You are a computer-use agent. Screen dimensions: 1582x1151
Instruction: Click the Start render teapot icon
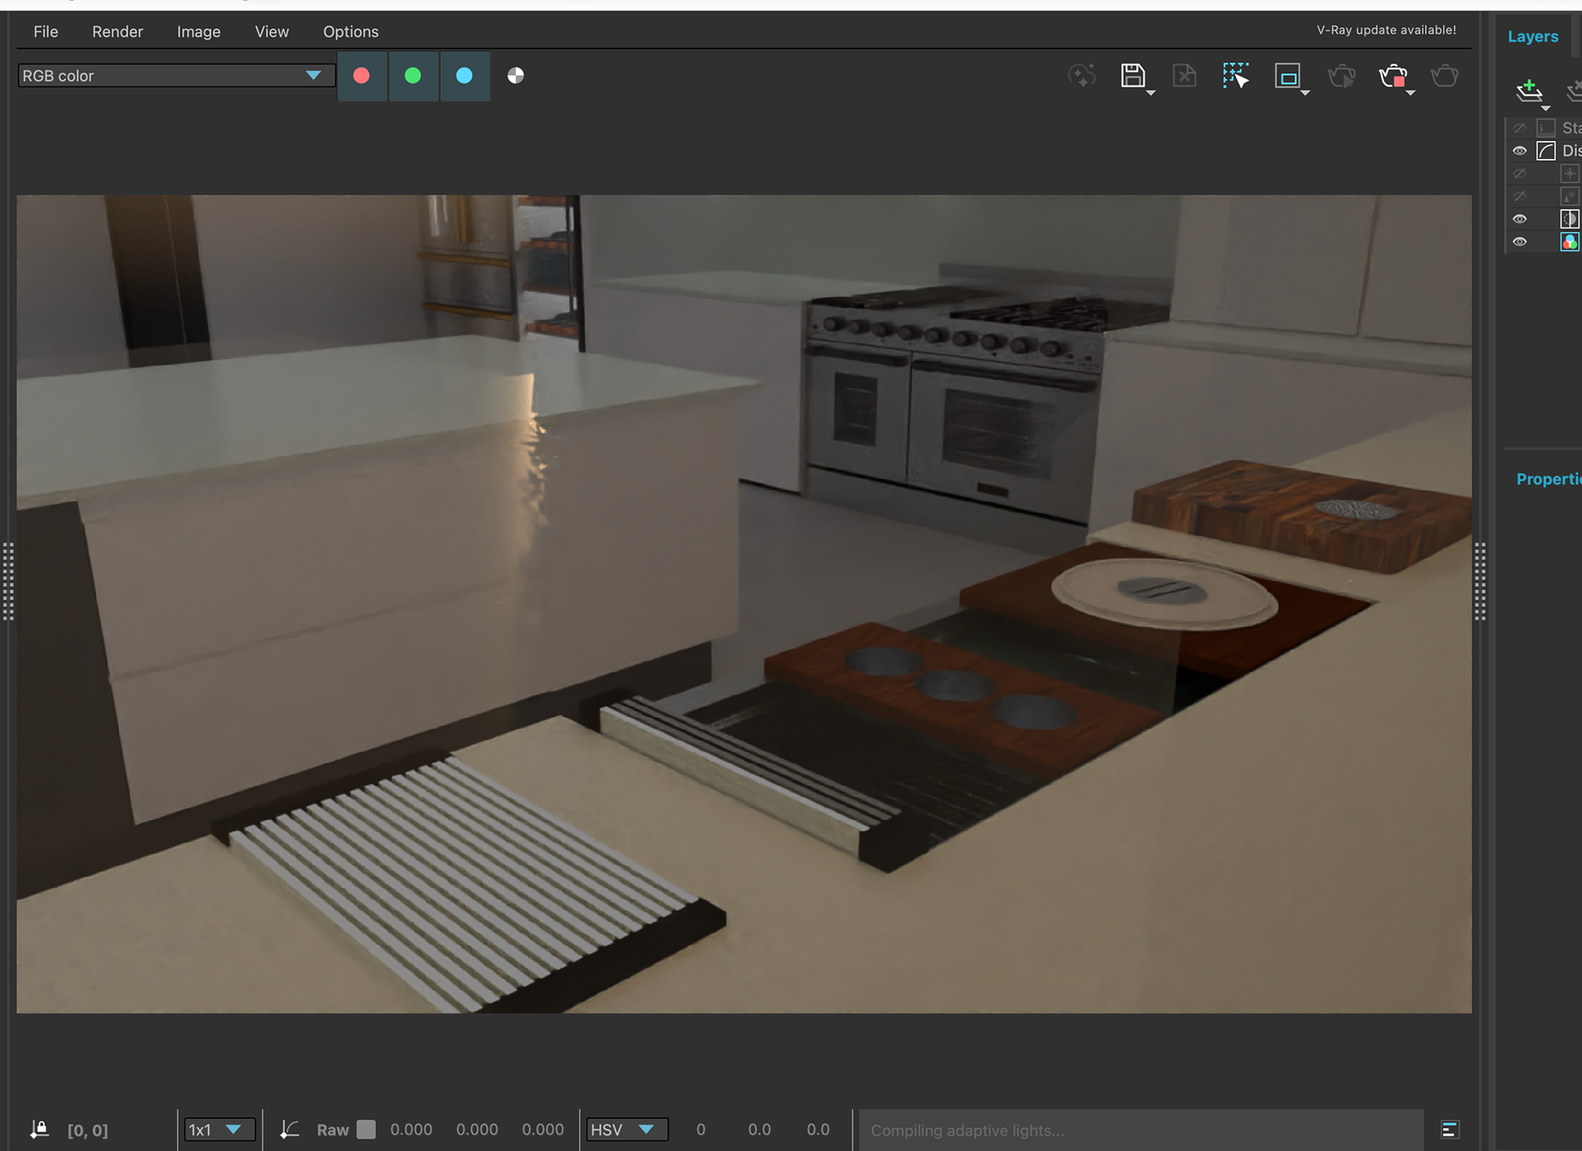pyautogui.click(x=1444, y=76)
